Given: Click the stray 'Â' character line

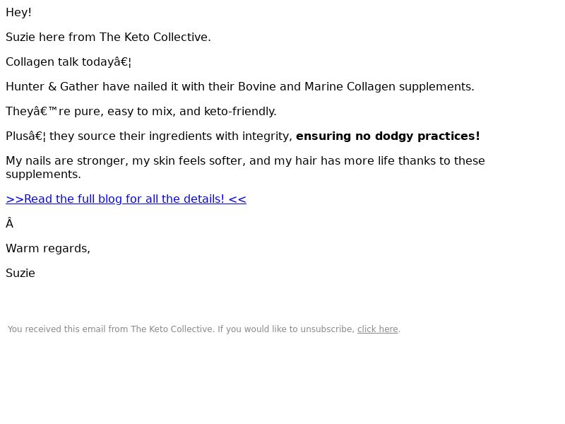Looking at the screenshot, I should [10, 224].
